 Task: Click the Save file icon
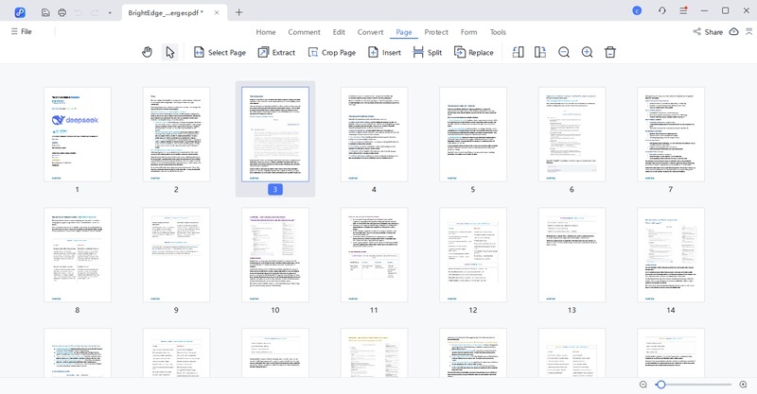click(x=45, y=12)
